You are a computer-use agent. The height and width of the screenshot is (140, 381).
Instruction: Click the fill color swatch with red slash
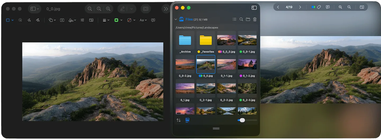pyautogui.click(x=129, y=20)
